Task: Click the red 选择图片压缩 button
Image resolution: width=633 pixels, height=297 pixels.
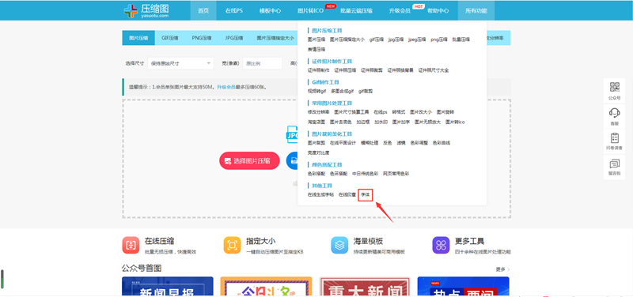Action: pos(249,161)
